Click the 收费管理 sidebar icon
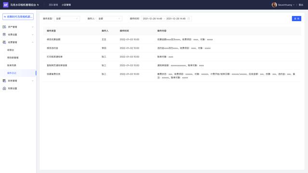The image size is (308, 173). tap(4, 42)
